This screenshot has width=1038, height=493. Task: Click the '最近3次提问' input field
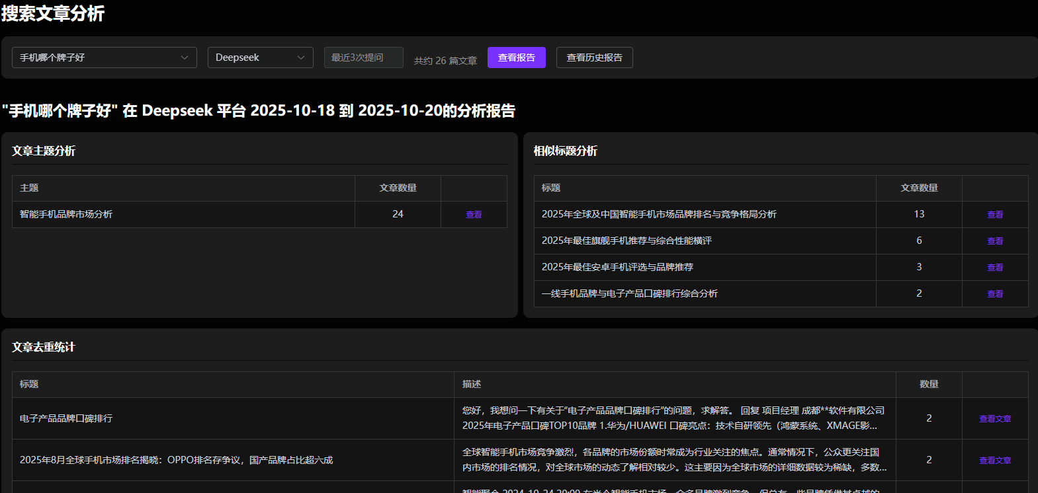[363, 57]
